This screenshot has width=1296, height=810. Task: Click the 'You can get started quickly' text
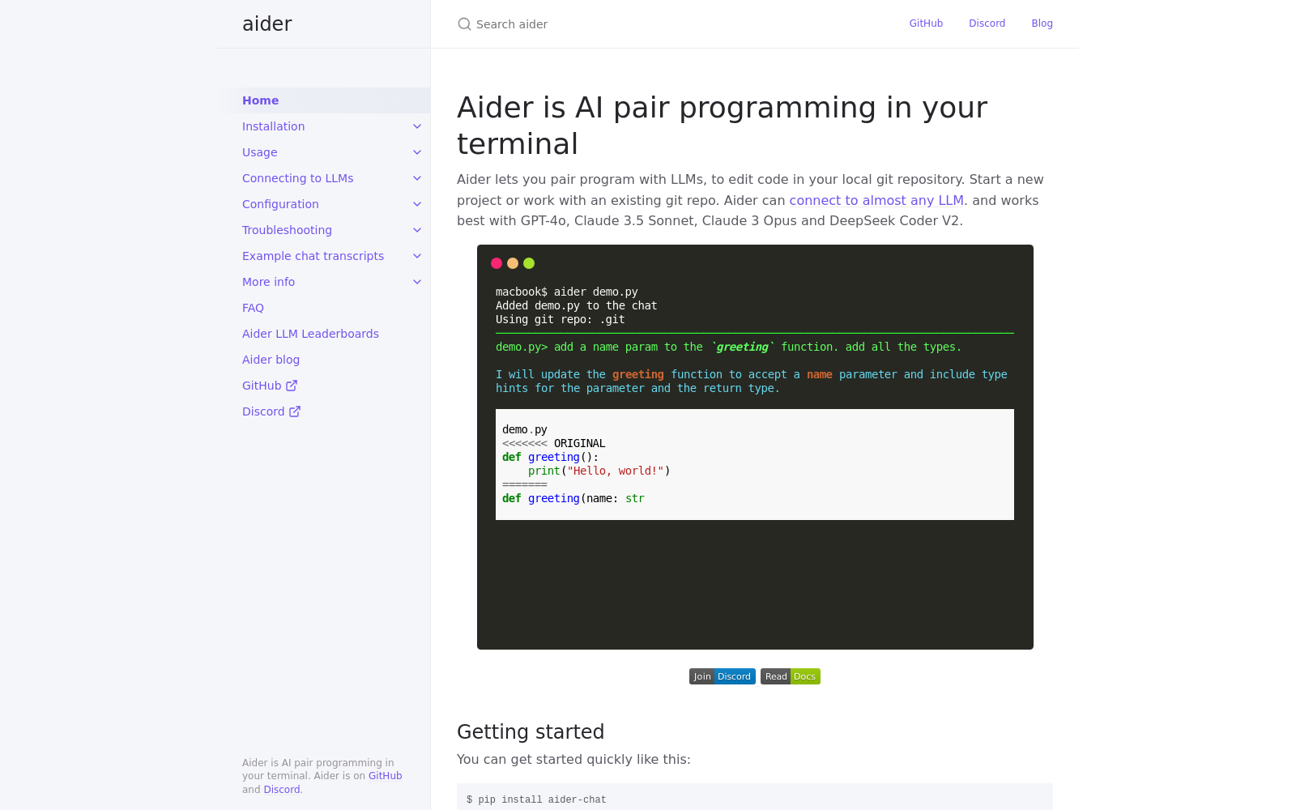(x=573, y=760)
